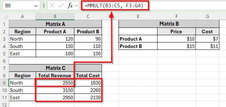
Task: Select row 6 header
Action: 4,61
